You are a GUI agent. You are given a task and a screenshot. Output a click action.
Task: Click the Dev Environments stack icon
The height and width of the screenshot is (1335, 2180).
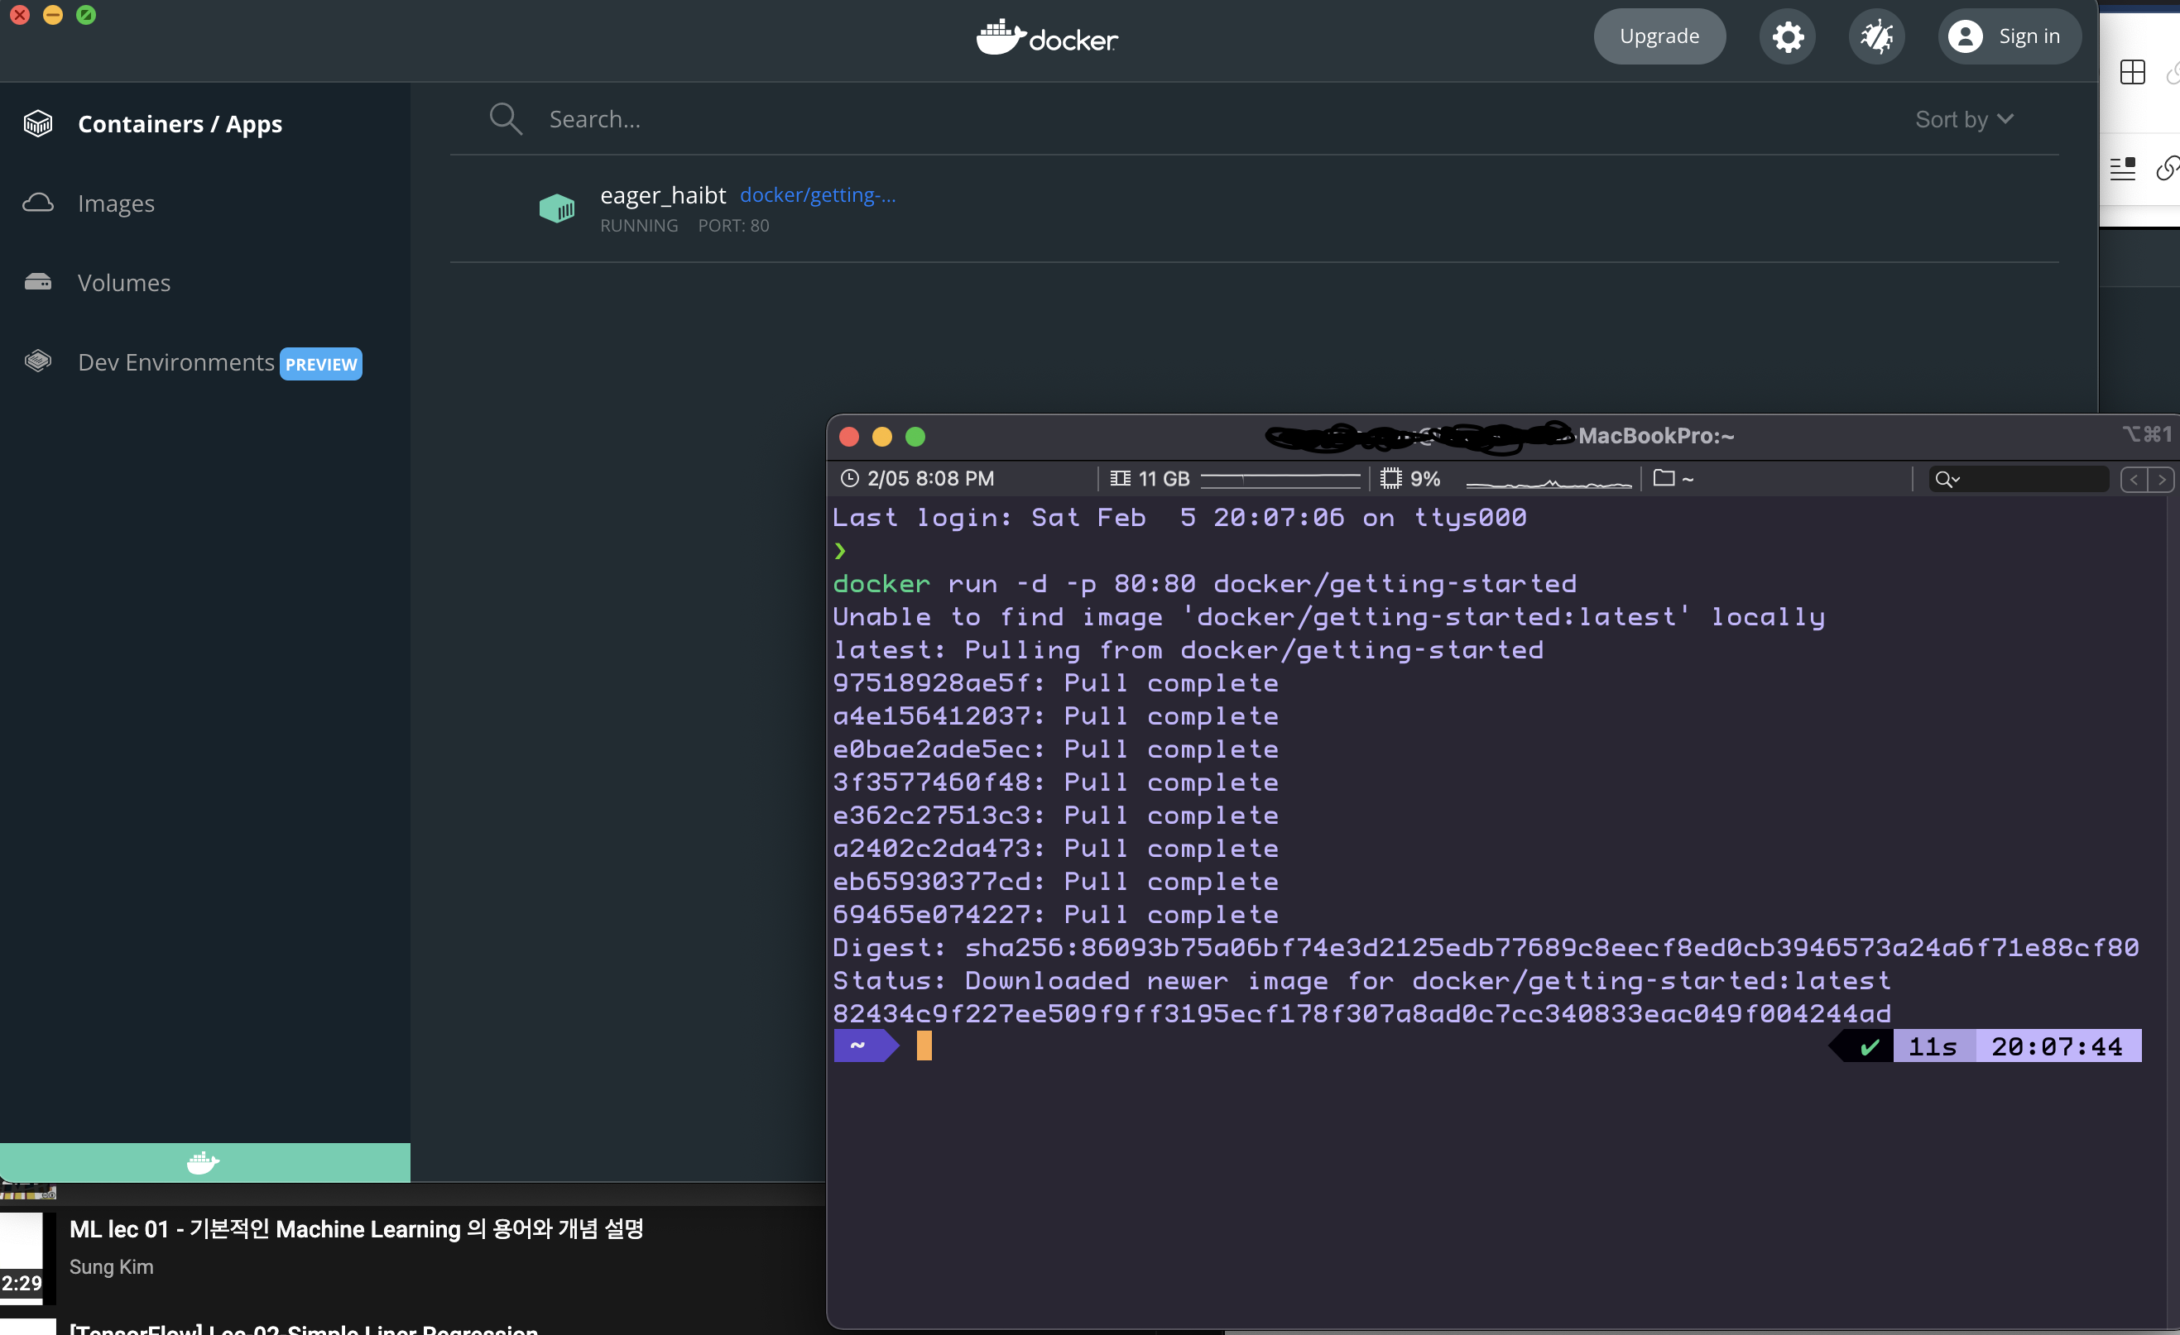pyautogui.click(x=38, y=361)
